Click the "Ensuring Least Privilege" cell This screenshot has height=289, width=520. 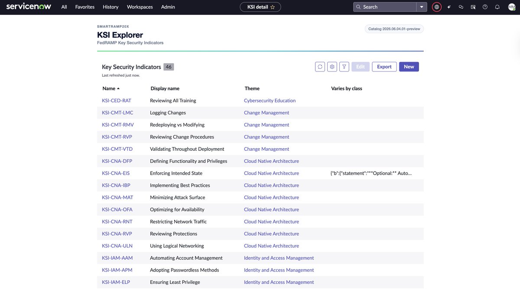(x=175, y=283)
